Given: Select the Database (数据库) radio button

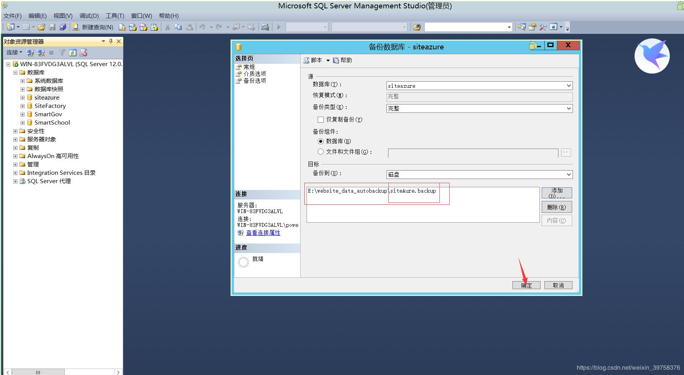Looking at the screenshot, I should point(321,141).
